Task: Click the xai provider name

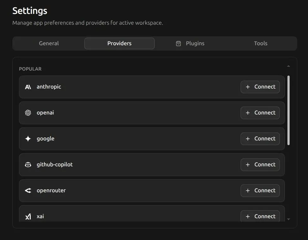Action: point(40,216)
